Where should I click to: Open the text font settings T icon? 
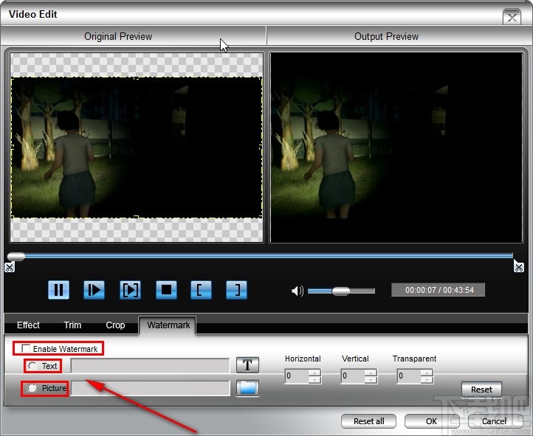[247, 365]
